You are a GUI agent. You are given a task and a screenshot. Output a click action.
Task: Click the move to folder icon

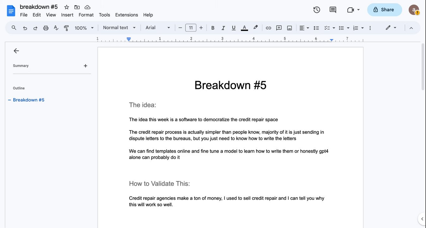tap(77, 7)
